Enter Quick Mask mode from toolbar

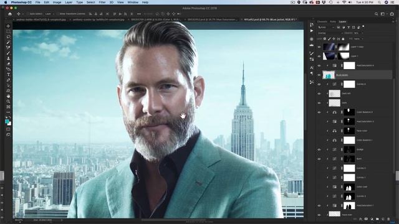coord(8,129)
